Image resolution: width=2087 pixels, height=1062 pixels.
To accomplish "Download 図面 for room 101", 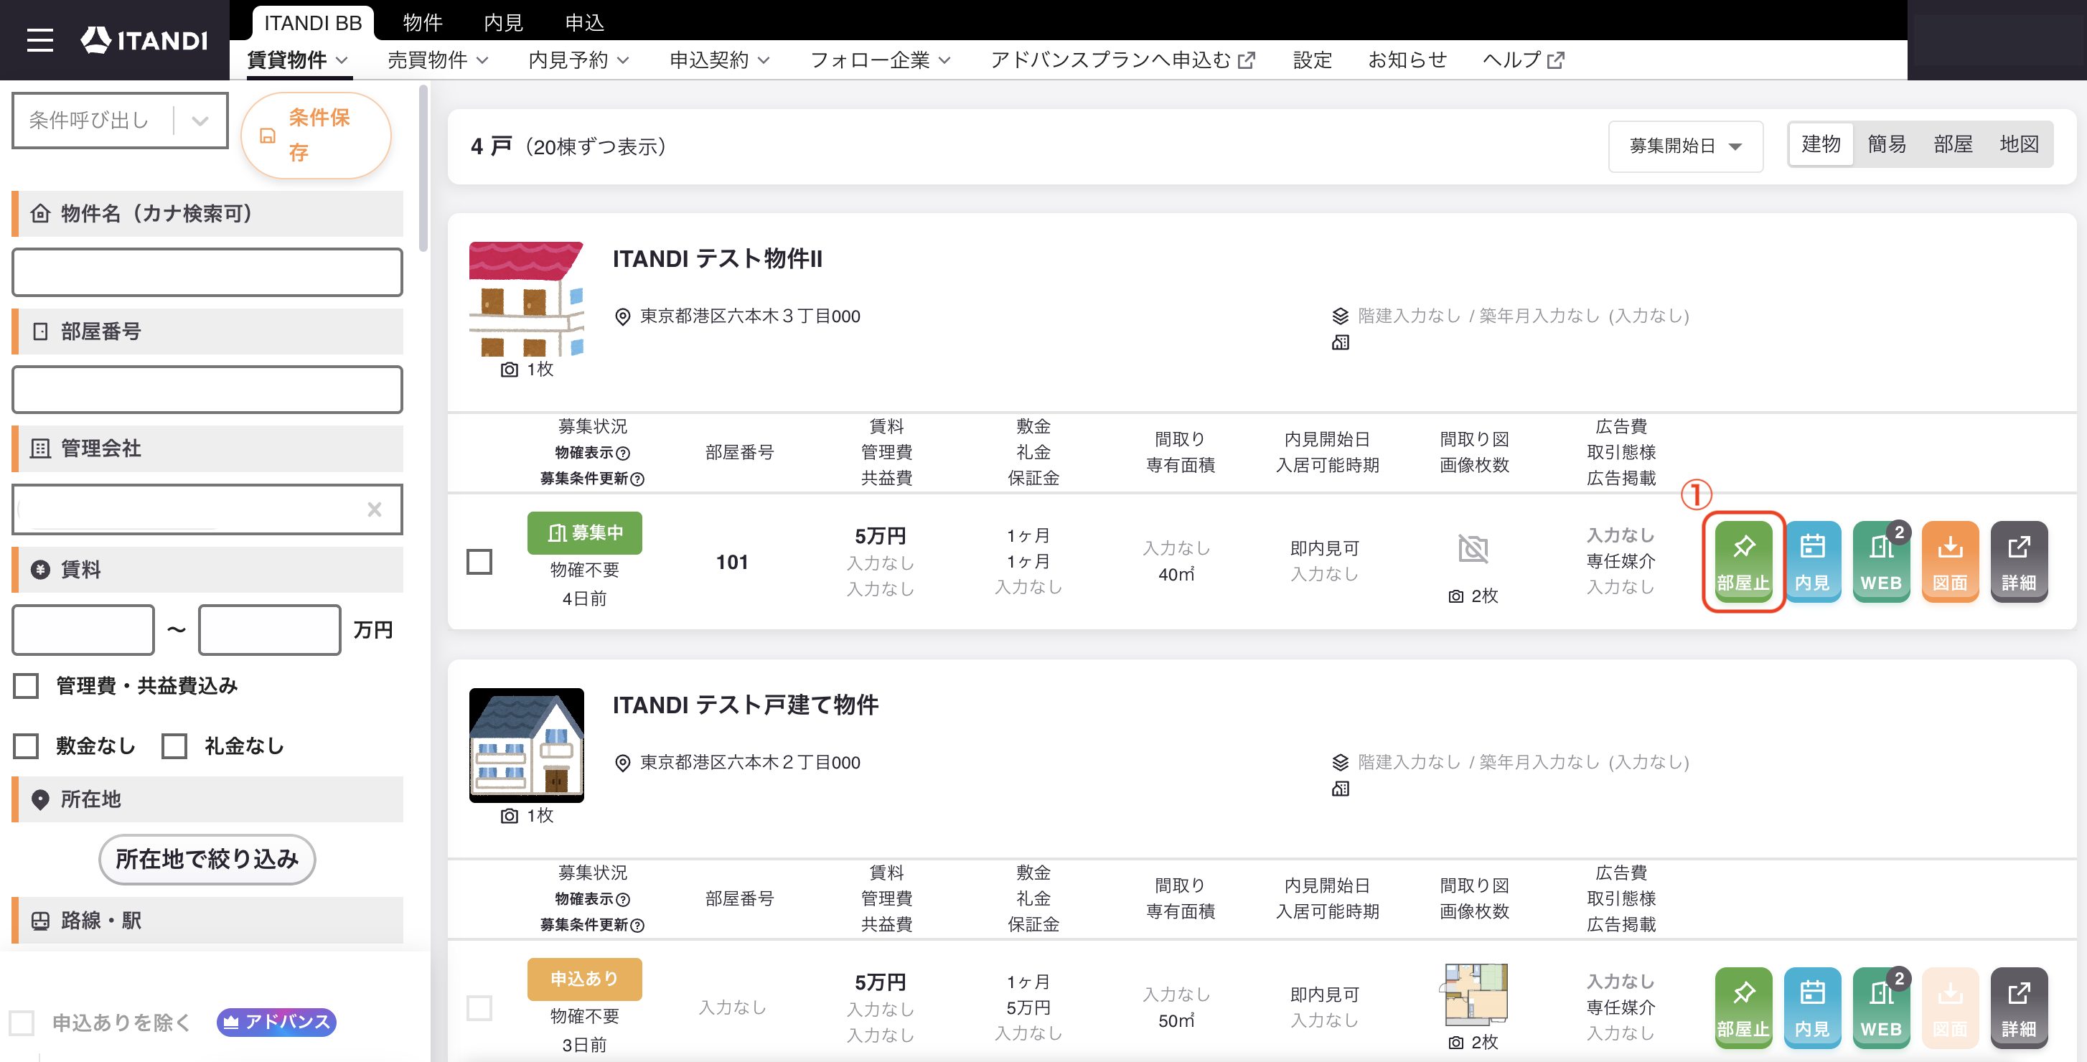I will [x=1950, y=561].
